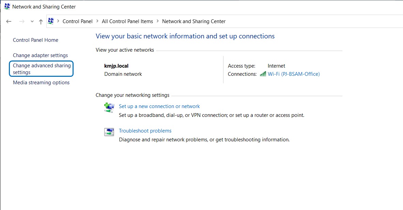Image resolution: width=403 pixels, height=210 pixels.
Task: Click the Troubleshoot problems icon
Action: tap(109, 132)
